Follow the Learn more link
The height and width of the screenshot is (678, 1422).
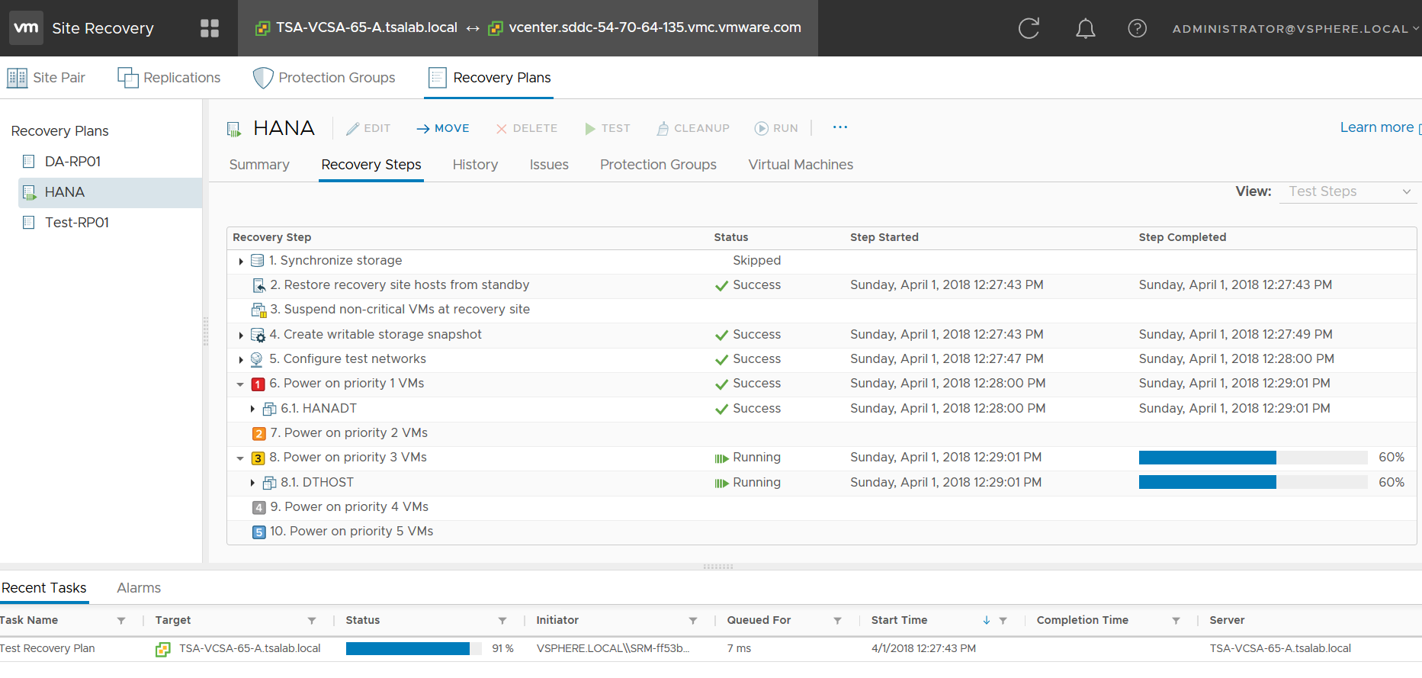(1376, 127)
